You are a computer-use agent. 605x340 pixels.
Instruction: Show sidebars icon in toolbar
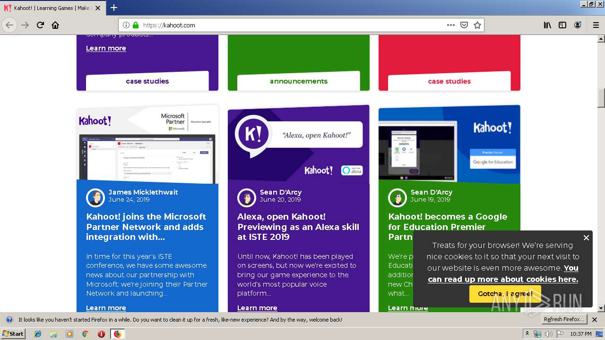(x=562, y=25)
